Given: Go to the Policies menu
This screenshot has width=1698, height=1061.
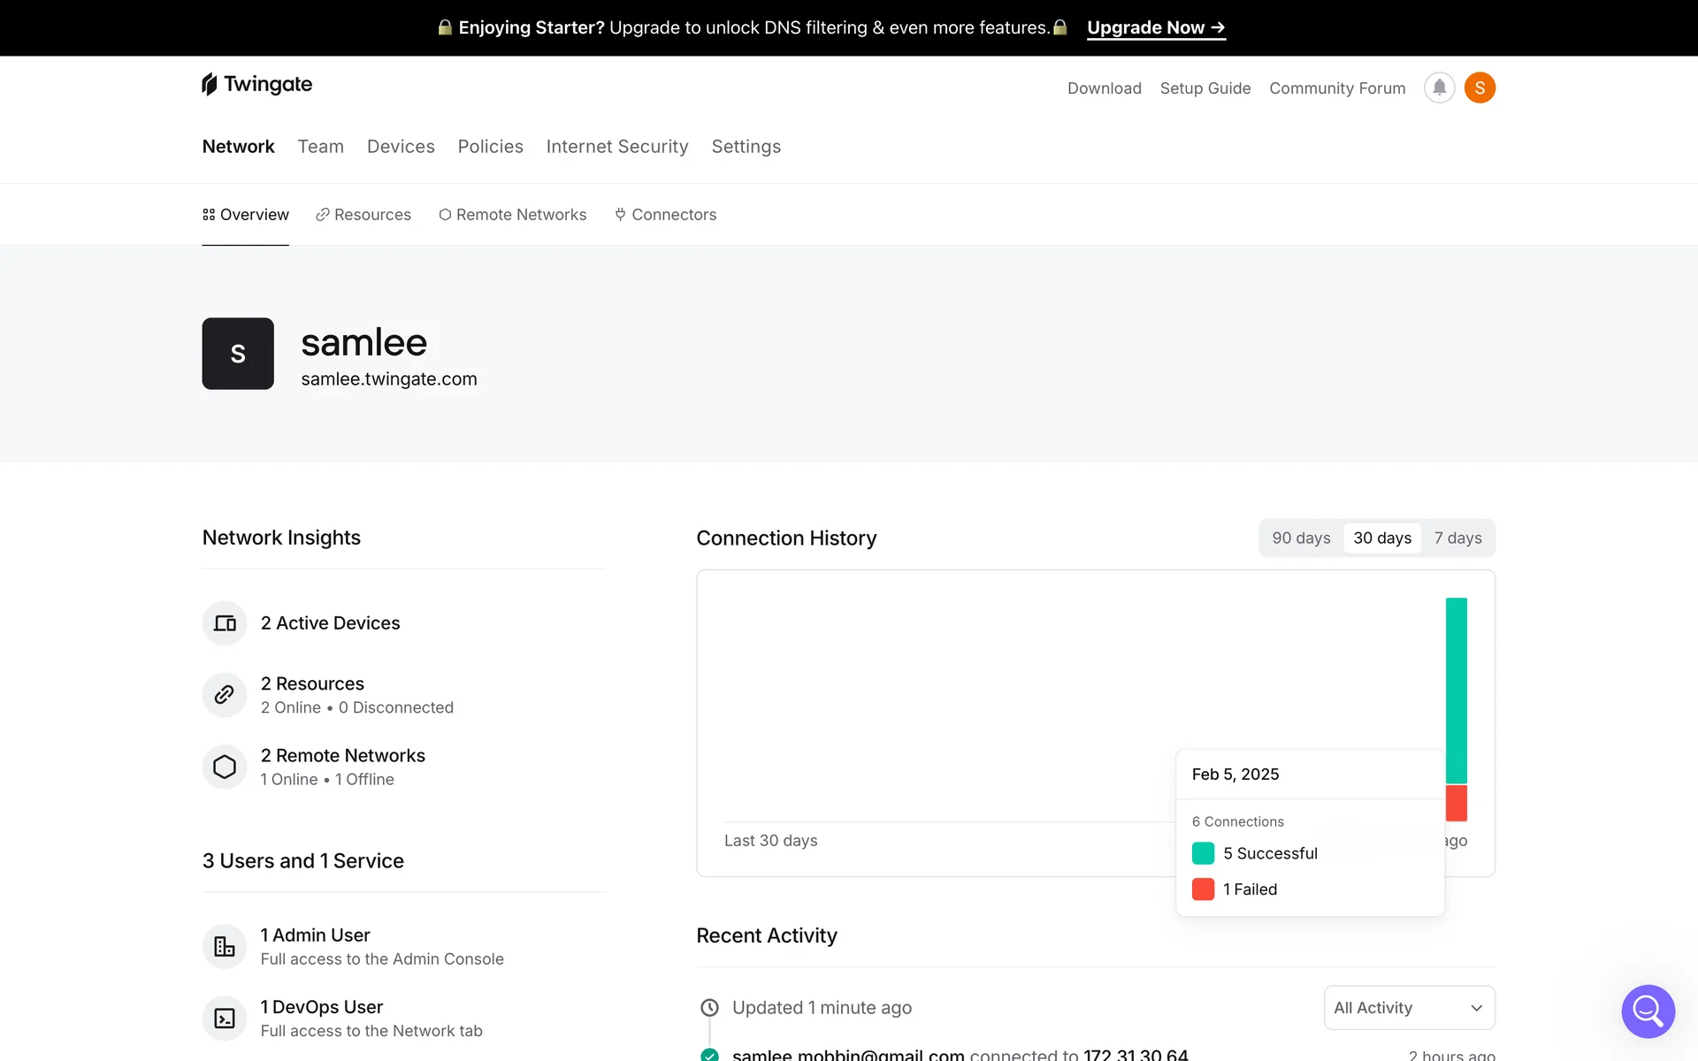Looking at the screenshot, I should coord(490,147).
